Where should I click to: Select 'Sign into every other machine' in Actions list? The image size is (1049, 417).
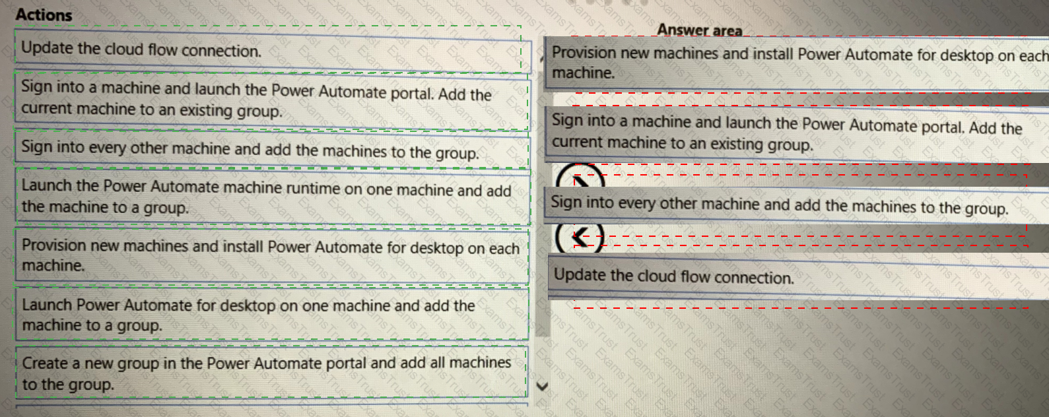click(272, 149)
